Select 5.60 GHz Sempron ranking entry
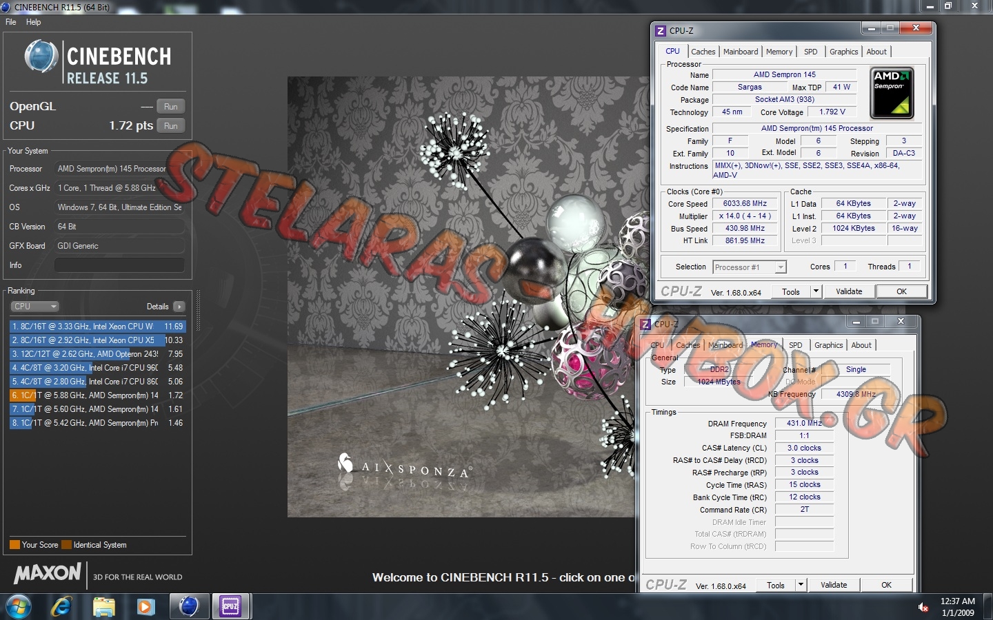Screen dimensions: 993x620 (x=97, y=409)
